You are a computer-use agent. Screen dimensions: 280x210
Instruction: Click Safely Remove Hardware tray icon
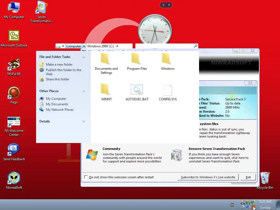(x=248, y=202)
